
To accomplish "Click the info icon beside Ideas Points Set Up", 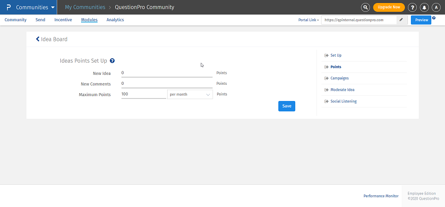I will tap(112, 61).
